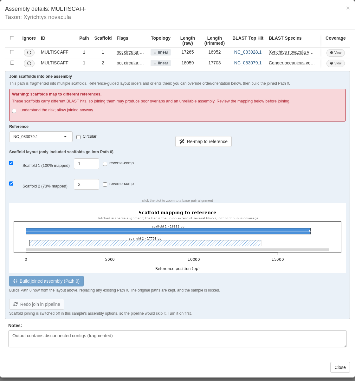View coverage for scaffold 2 row
This screenshot has width=355, height=381.
(336, 63)
